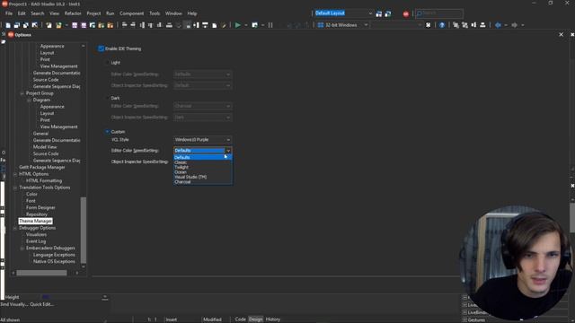Click the toolbar icon just left of Back
The width and height of the screenshot is (575, 323).
click(x=482, y=25)
